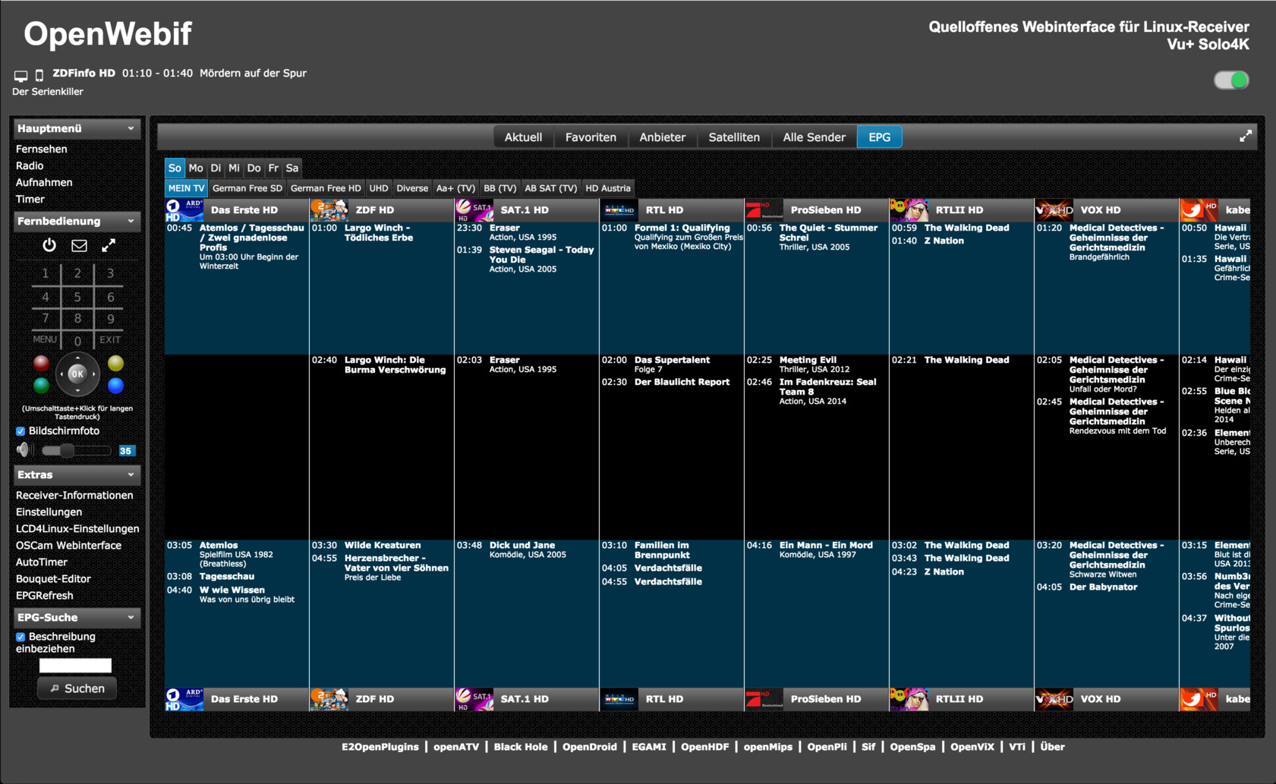This screenshot has height=784, width=1276.
Task: Click the fullscreen icon in EPG toolbar
Action: point(1246,137)
